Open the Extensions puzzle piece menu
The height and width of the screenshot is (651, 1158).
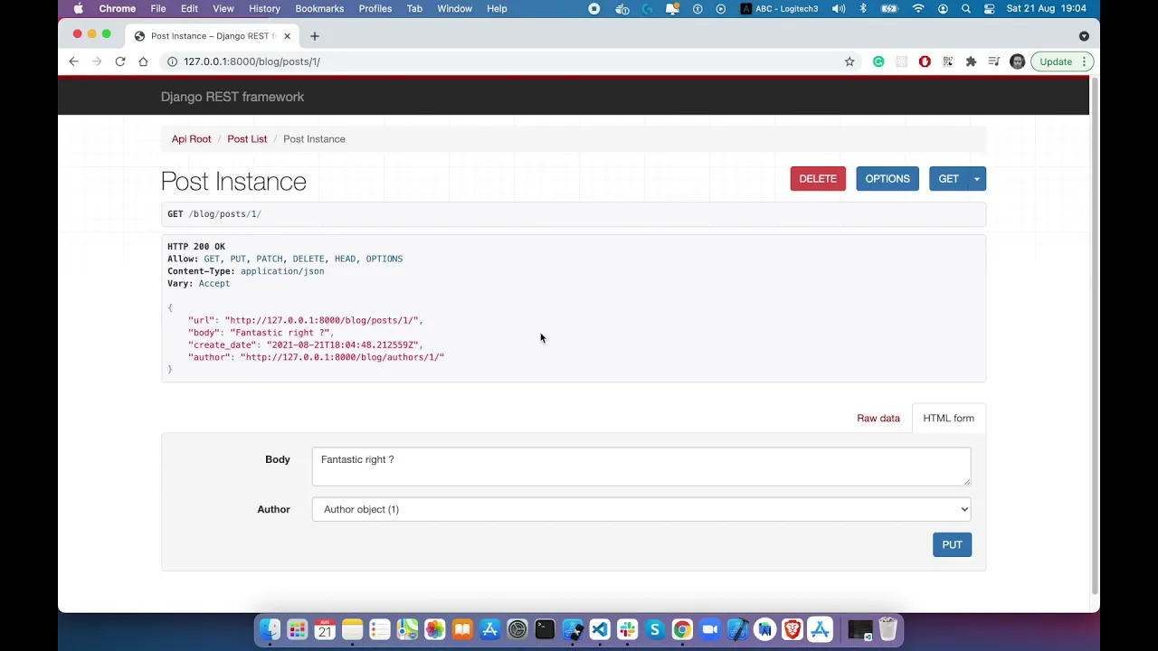[971, 61]
